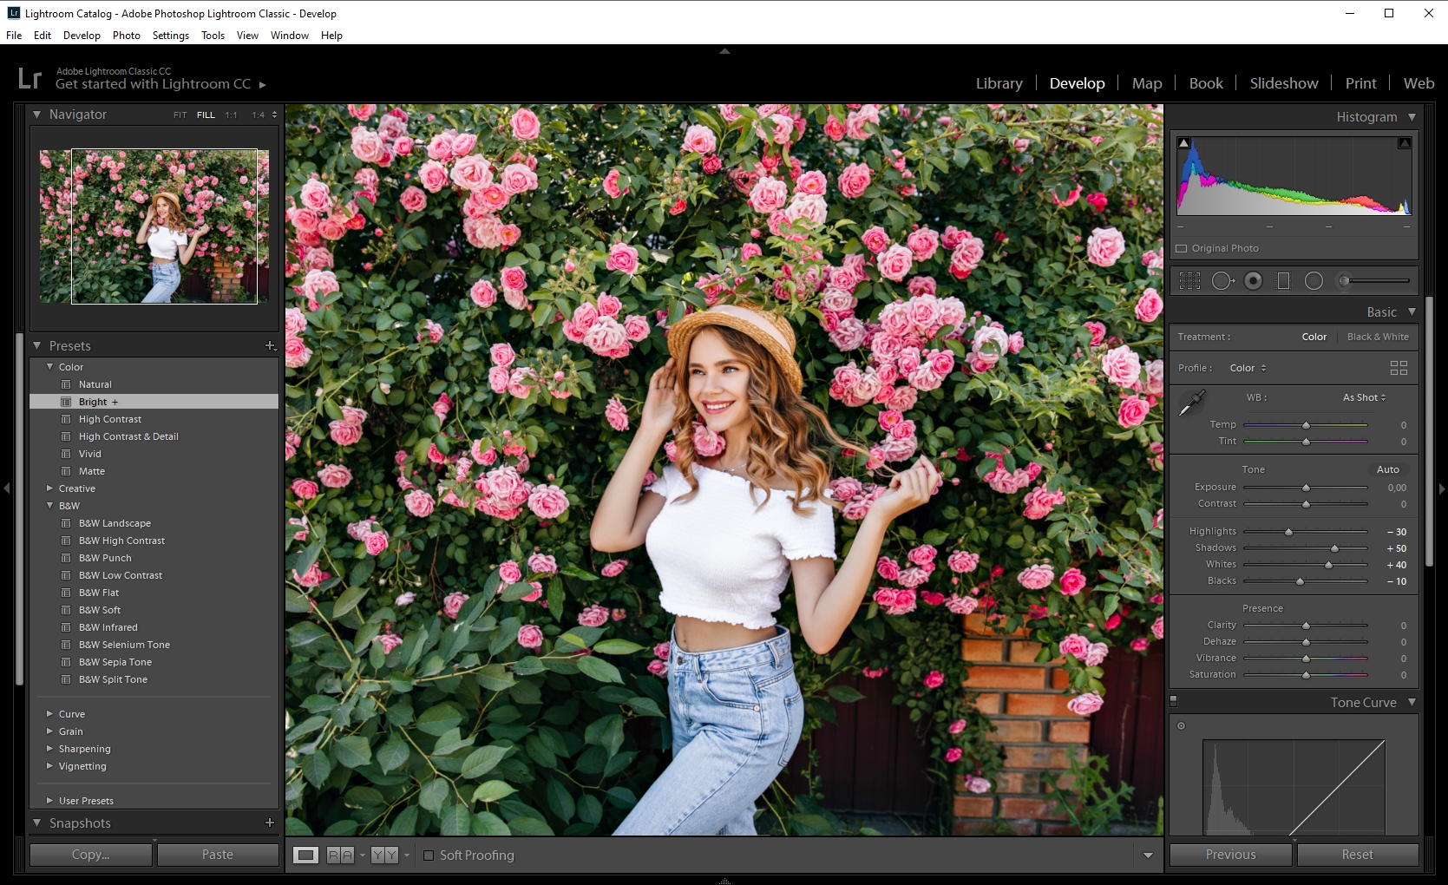Pick the White Balance eyedropper
This screenshot has height=885, width=1448.
pos(1192,403)
